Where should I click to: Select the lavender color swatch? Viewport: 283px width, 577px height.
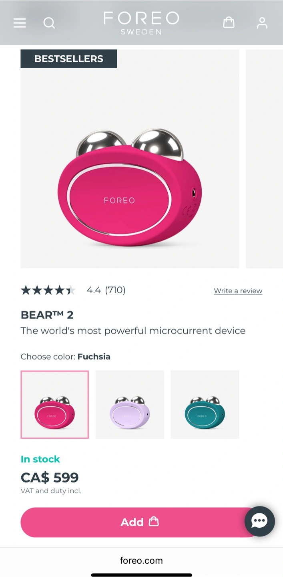[x=130, y=404]
